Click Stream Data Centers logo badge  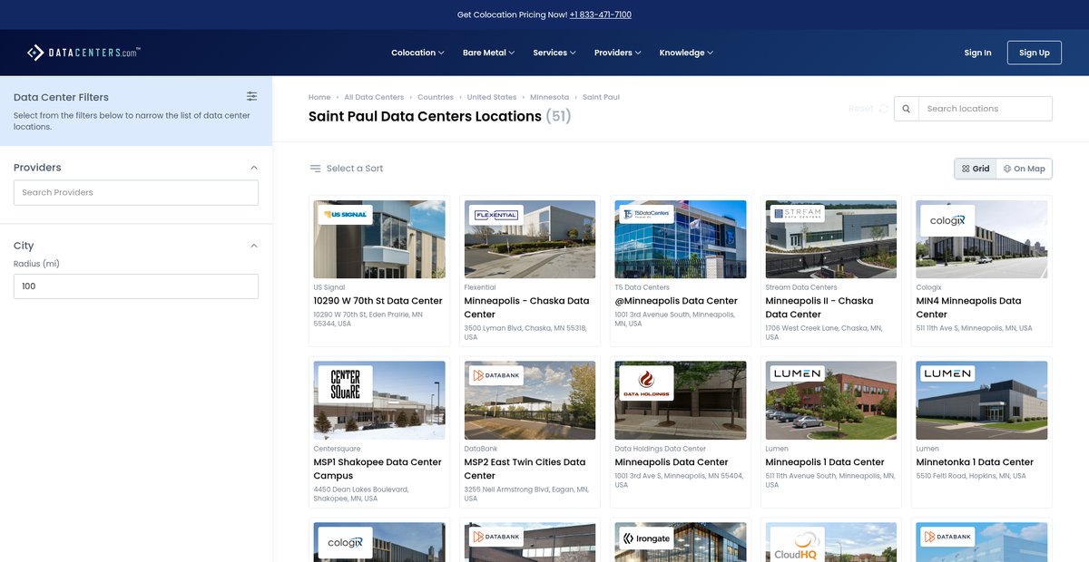[x=798, y=214]
